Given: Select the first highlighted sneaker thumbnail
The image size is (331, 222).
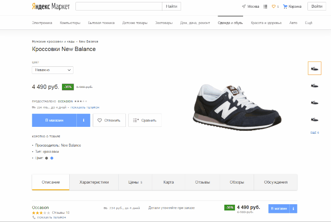Looking at the screenshot, I should 315,68.
